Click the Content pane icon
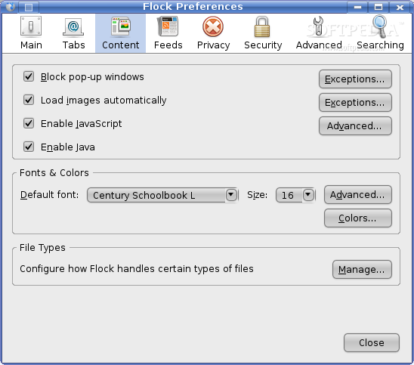This screenshot has height=365, width=414. [x=121, y=26]
